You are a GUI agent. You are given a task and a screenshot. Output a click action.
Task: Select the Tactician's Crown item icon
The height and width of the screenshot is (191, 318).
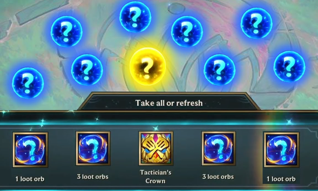coord(156,148)
